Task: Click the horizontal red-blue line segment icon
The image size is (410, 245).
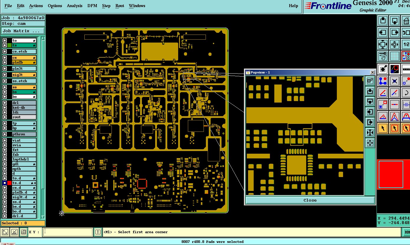Action: click(x=395, y=105)
